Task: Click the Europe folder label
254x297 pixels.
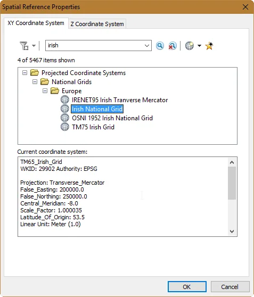Action: [72, 91]
